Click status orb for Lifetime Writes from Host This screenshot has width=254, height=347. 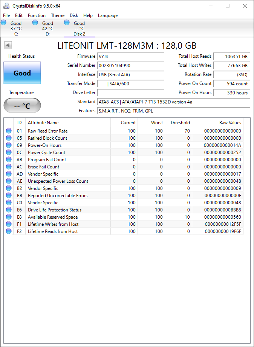(9, 224)
